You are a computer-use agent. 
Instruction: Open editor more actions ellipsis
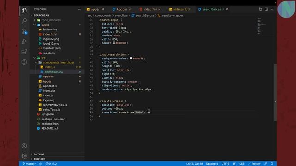click(272, 9)
